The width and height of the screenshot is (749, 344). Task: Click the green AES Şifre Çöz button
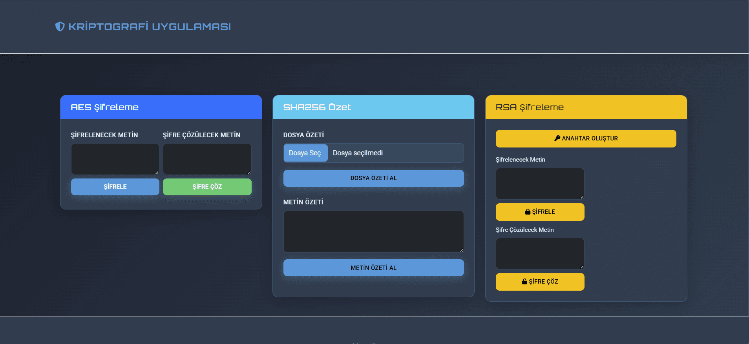[x=207, y=187]
